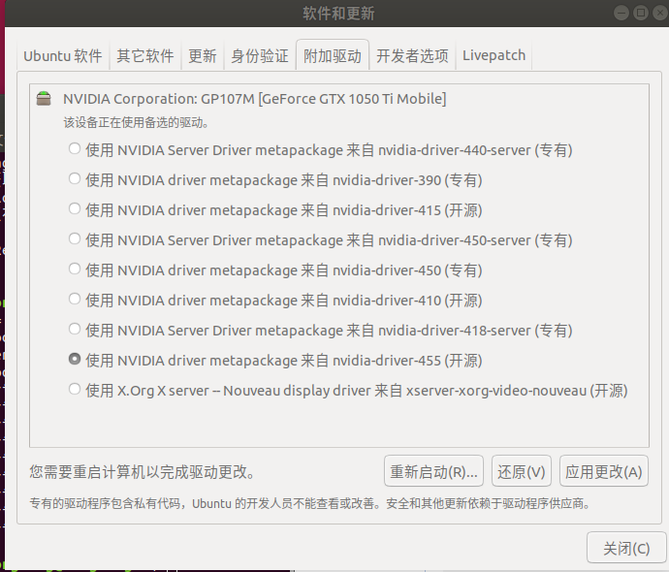Switch to Livepatch tab
Viewport: 669px width, 572px height.
[x=494, y=55]
